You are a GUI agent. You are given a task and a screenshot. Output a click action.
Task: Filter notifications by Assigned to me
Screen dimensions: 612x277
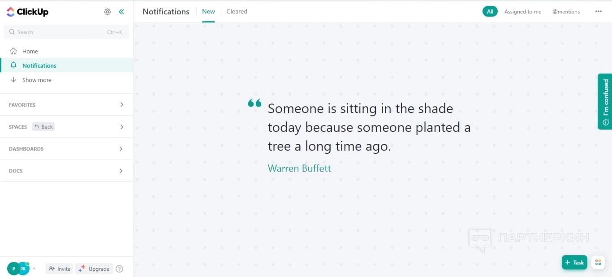(523, 12)
